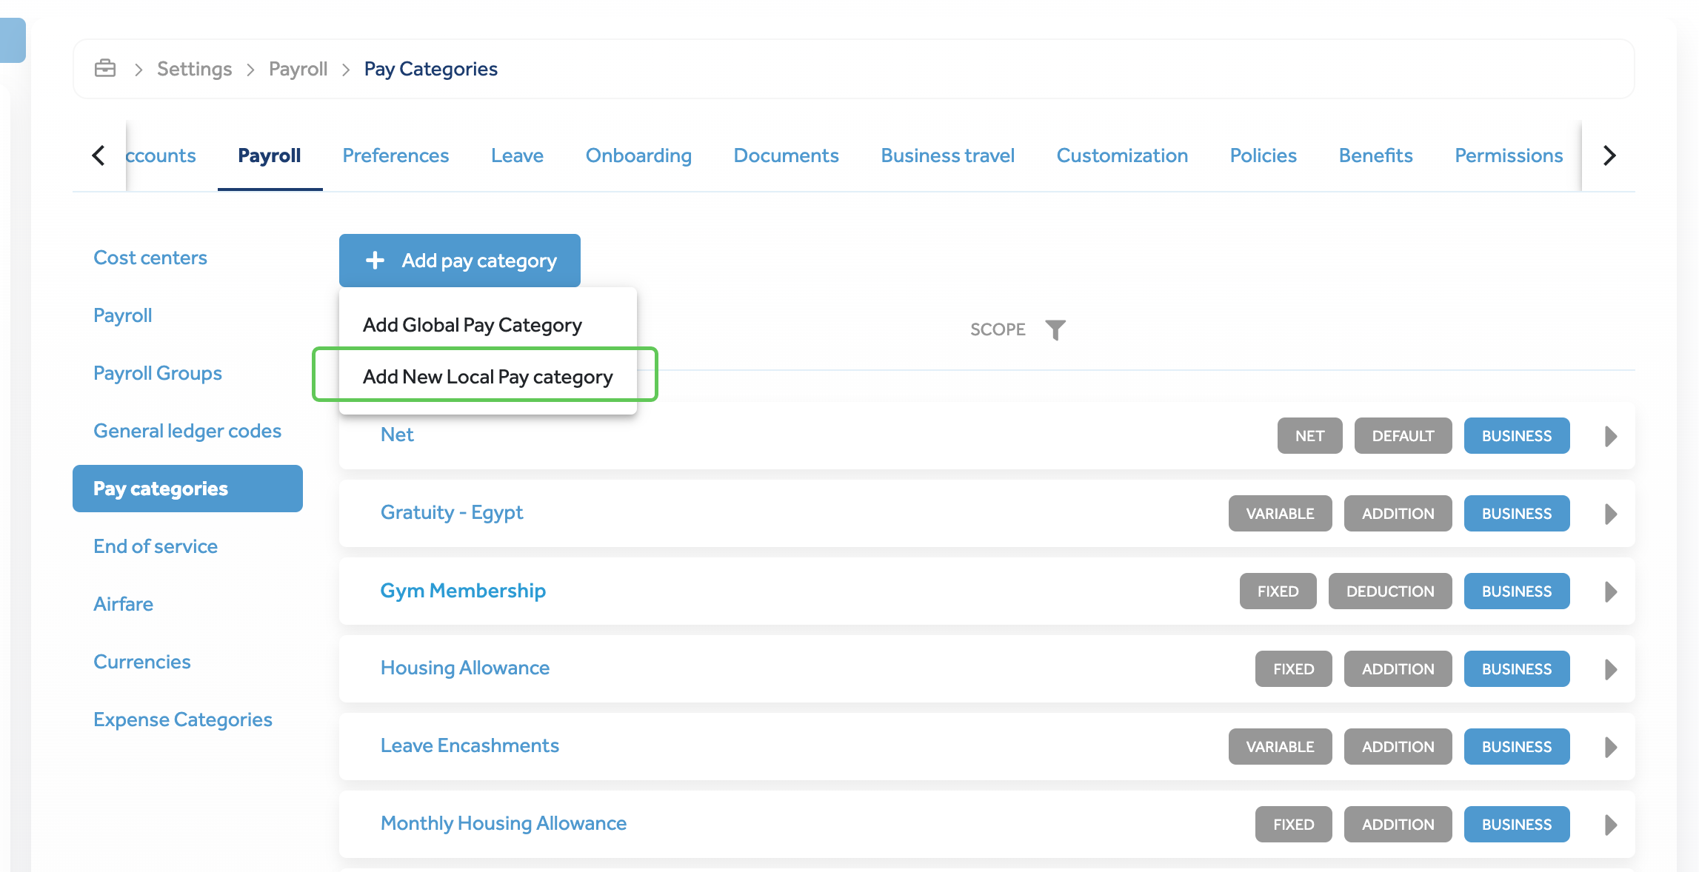This screenshot has width=1699, height=872.
Task: Expand the Housing Allowance row details
Action: pos(1609,669)
